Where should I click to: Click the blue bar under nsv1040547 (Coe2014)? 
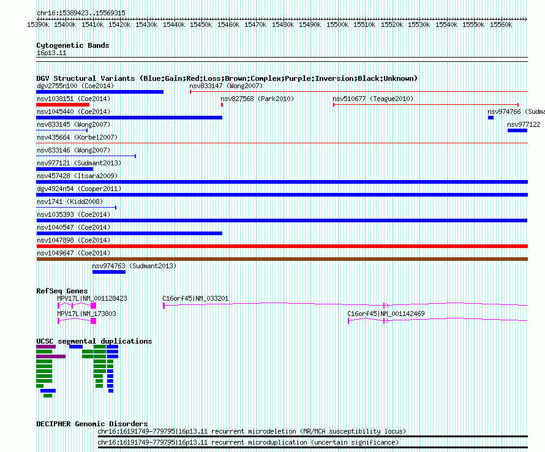click(x=129, y=233)
